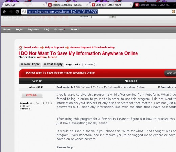This screenshot has width=176, height=152.
Task: Click the browser forward arrow
Action: [11, 12]
